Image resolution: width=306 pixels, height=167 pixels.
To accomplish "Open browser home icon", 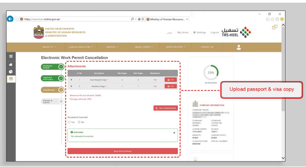I will [x=267, y=19].
